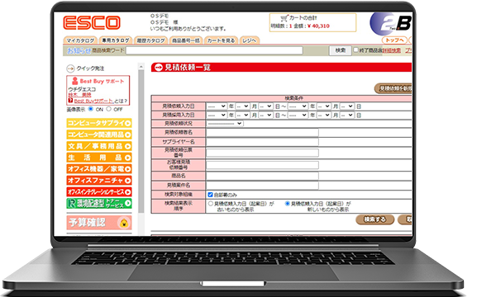Uncheck the 自部署のみ checkbox
This screenshot has height=297, width=496.
point(210,195)
